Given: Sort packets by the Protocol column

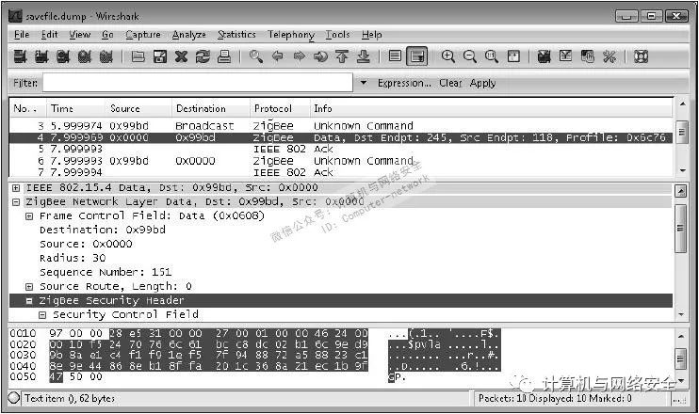Looking at the screenshot, I should click(x=280, y=108).
